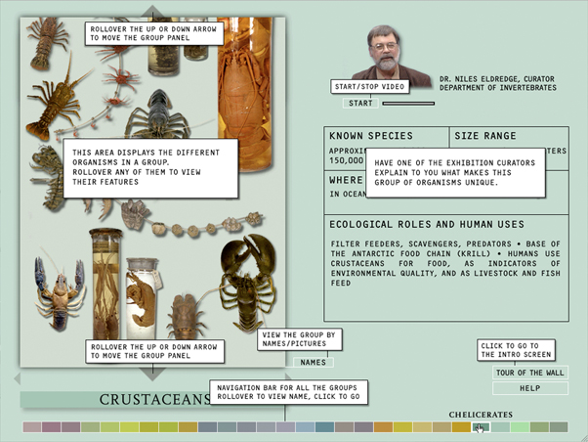Click the up arrow above the group panel
This screenshot has height=442, width=588.
[x=152, y=12]
